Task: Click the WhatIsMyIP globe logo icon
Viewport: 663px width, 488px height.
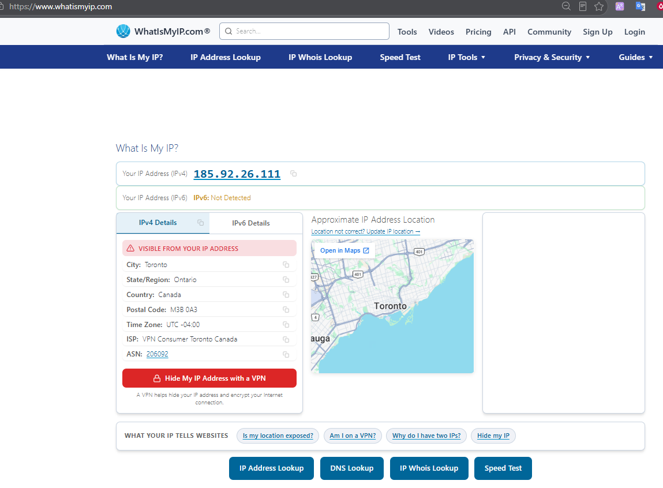Action: 123,31
